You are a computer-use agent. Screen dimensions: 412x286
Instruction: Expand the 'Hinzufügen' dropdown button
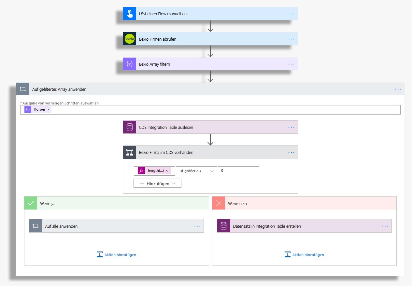(157, 184)
